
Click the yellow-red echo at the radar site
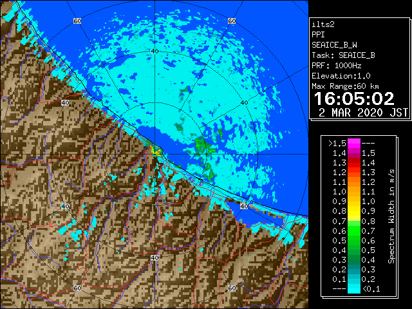click(x=156, y=152)
